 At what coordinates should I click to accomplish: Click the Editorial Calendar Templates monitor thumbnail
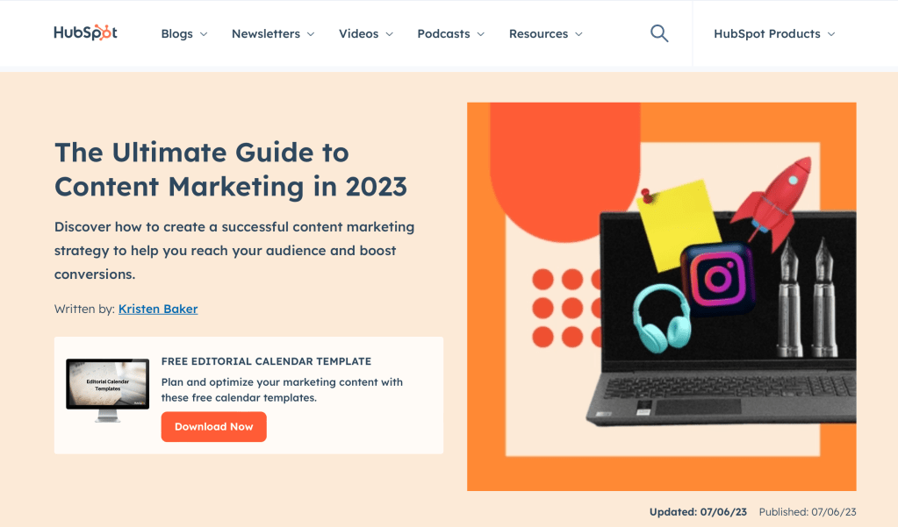click(107, 389)
